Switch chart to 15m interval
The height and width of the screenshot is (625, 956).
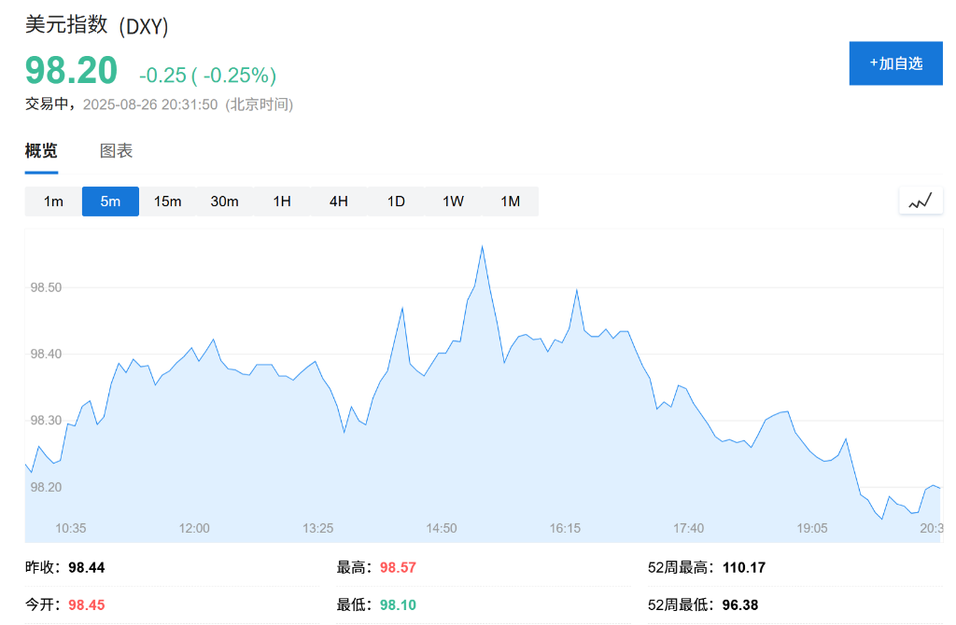(x=167, y=201)
